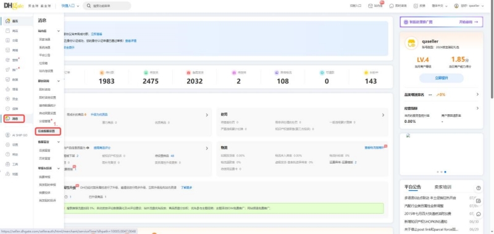The image size is (494, 234).
Task: Expand the 简体中文 language dropdown
Action: pyautogui.click(x=440, y=6)
